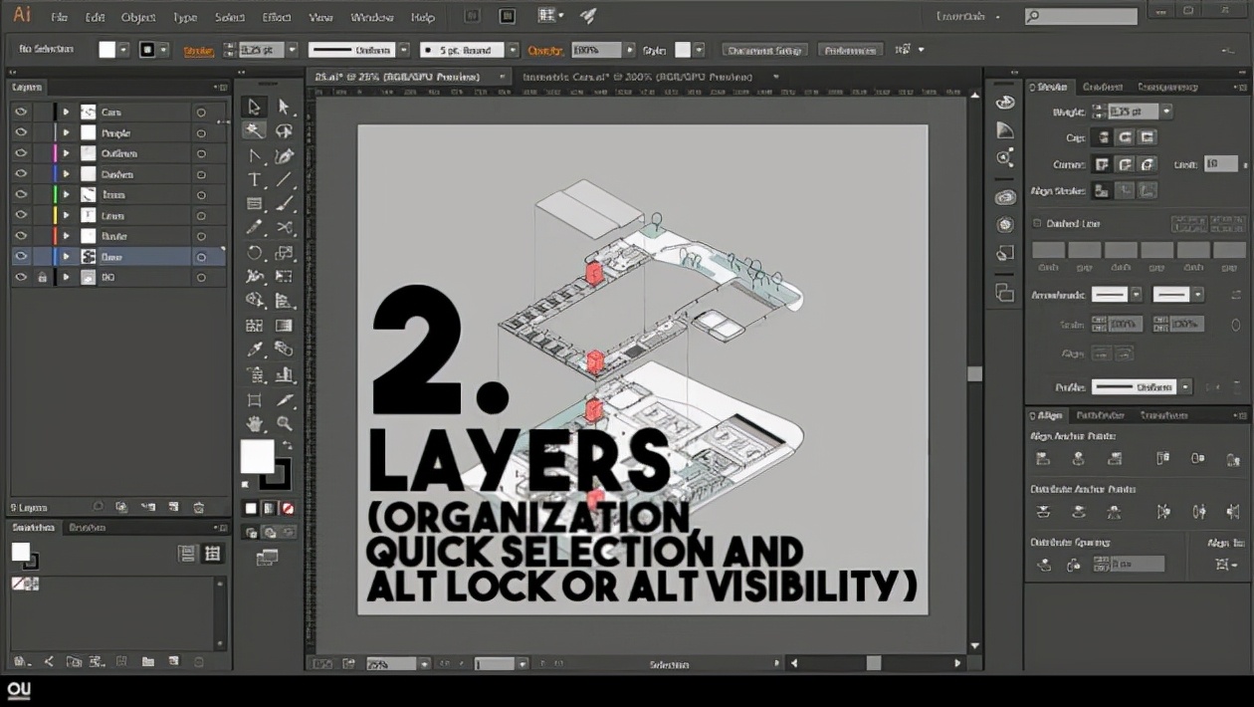Click the orange Stroke link in control bar
Image resolution: width=1254 pixels, height=707 pixels.
(x=199, y=50)
